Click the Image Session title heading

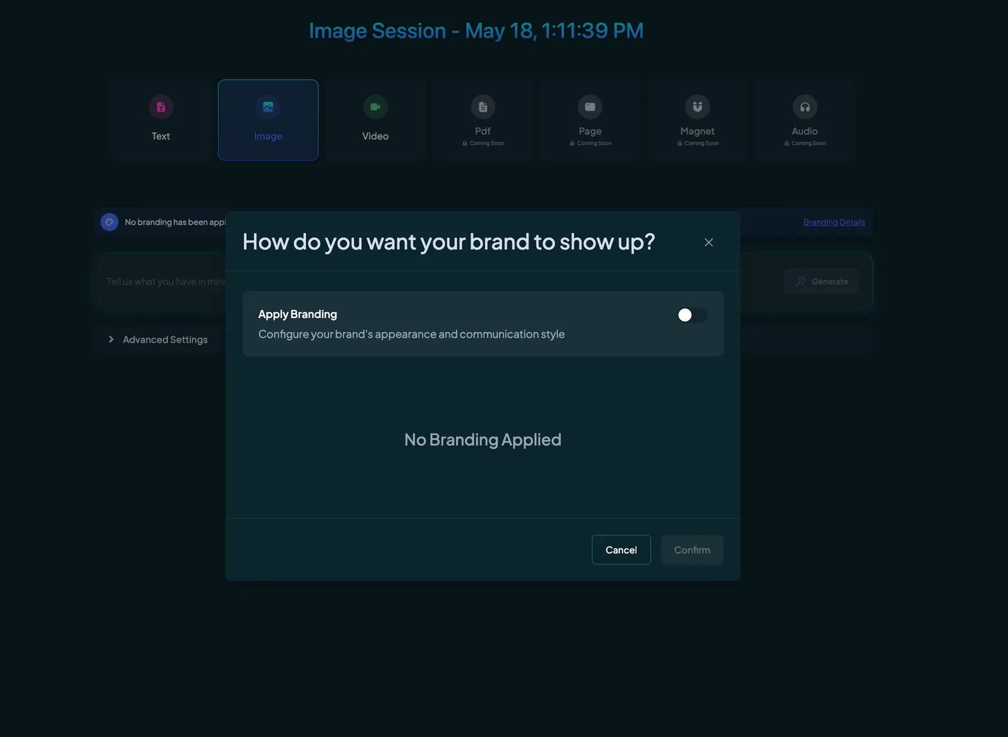click(x=476, y=31)
